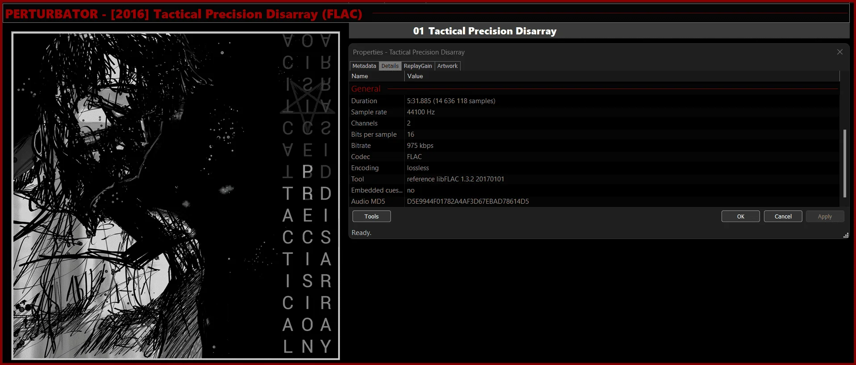856x365 pixels.
Task: Click the General section heading
Action: 366,89
